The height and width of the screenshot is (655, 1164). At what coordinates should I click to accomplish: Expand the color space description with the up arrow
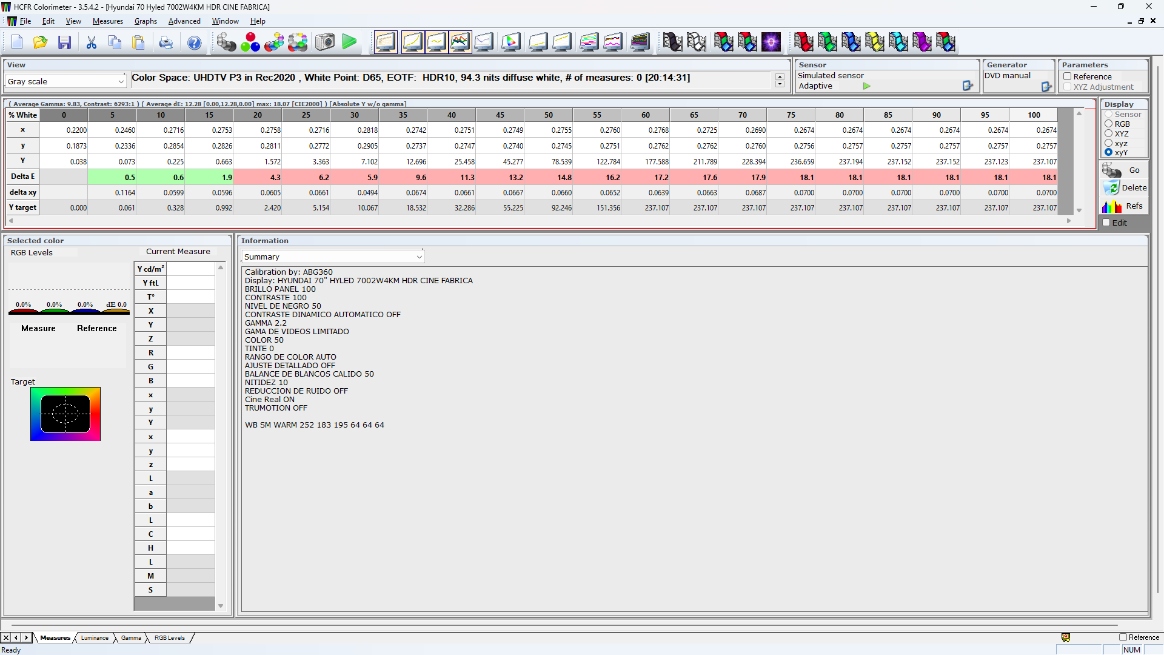(780, 75)
